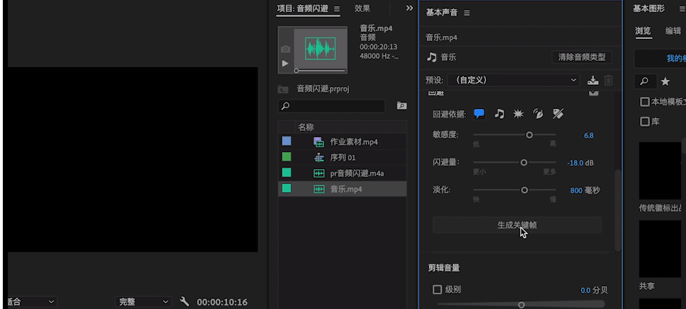Click the 剪辑音量 section heading
The image size is (686, 309).
[x=444, y=268]
